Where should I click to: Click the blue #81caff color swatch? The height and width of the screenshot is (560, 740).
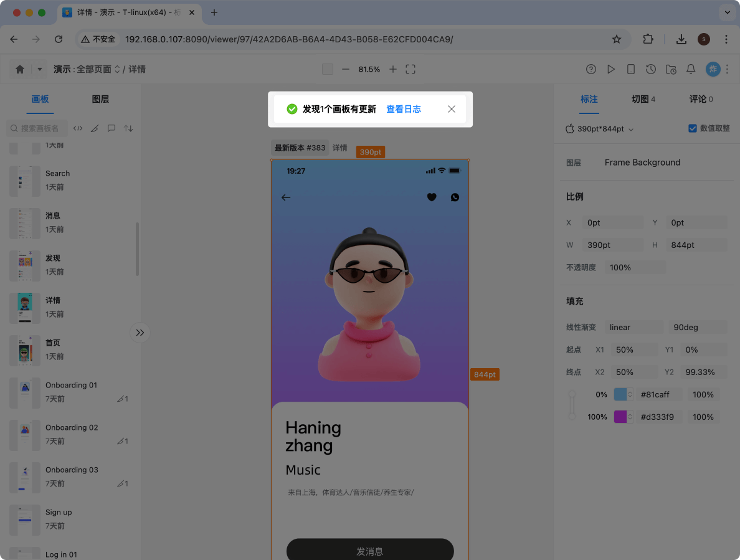coord(620,394)
